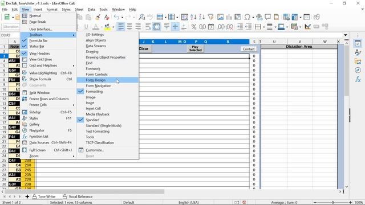Open the Insert menu
This screenshot has width=365, height=205.
tap(38, 10)
